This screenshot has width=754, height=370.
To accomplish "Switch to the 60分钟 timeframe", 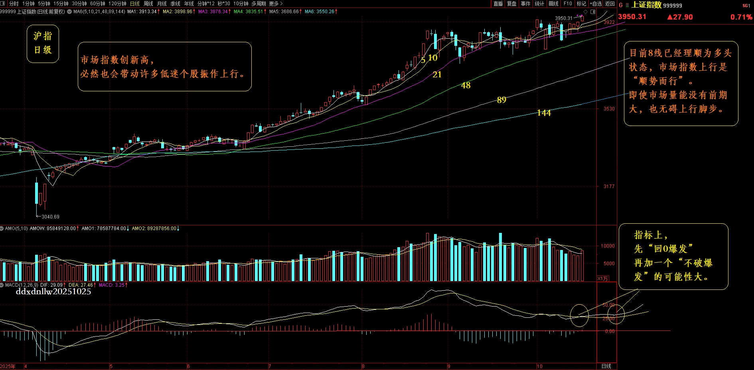I will coord(97,4).
